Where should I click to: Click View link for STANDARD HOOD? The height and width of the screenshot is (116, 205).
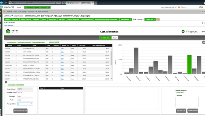[x=62, y=49]
